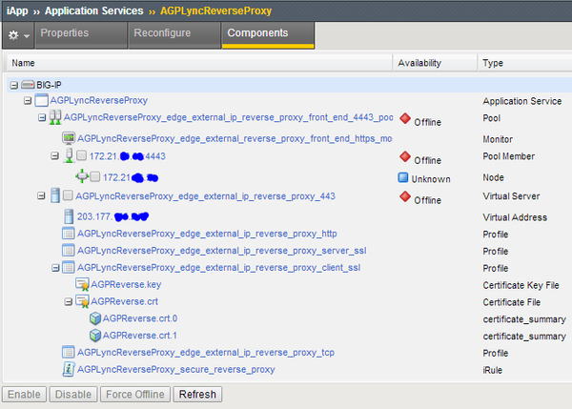The image size is (572, 409).
Task: Collapse the client_ssl profile tree node
Action: tap(54, 268)
